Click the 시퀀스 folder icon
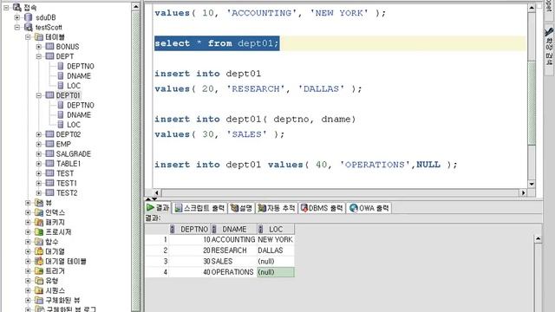555x312 pixels. click(39, 290)
